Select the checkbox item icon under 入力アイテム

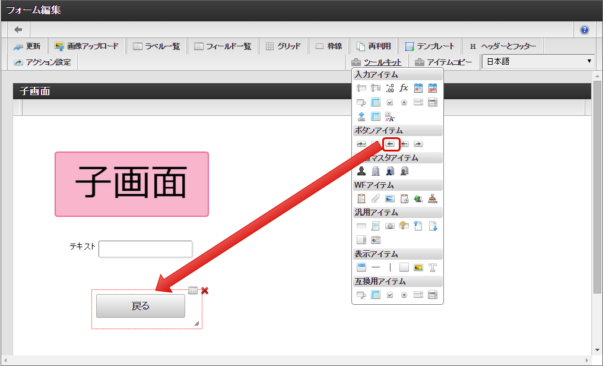pyautogui.click(x=390, y=102)
